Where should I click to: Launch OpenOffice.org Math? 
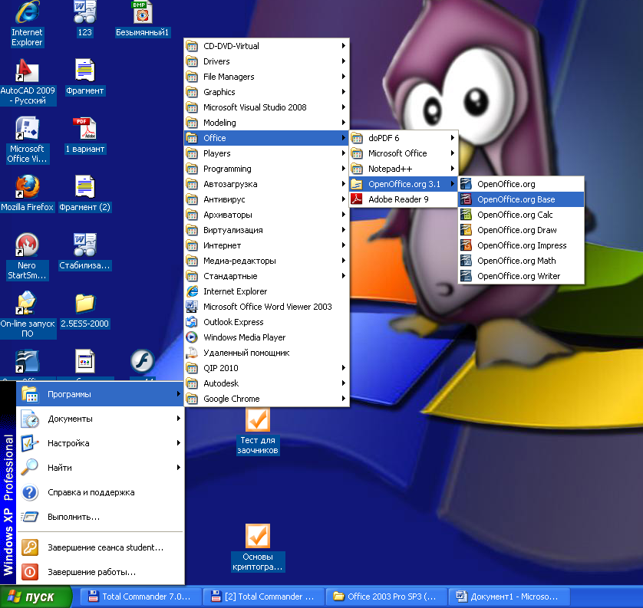tap(521, 261)
